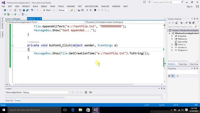Click the Solution Explorer Home icon
This screenshot has height=113, width=200.
(x=176, y=23)
